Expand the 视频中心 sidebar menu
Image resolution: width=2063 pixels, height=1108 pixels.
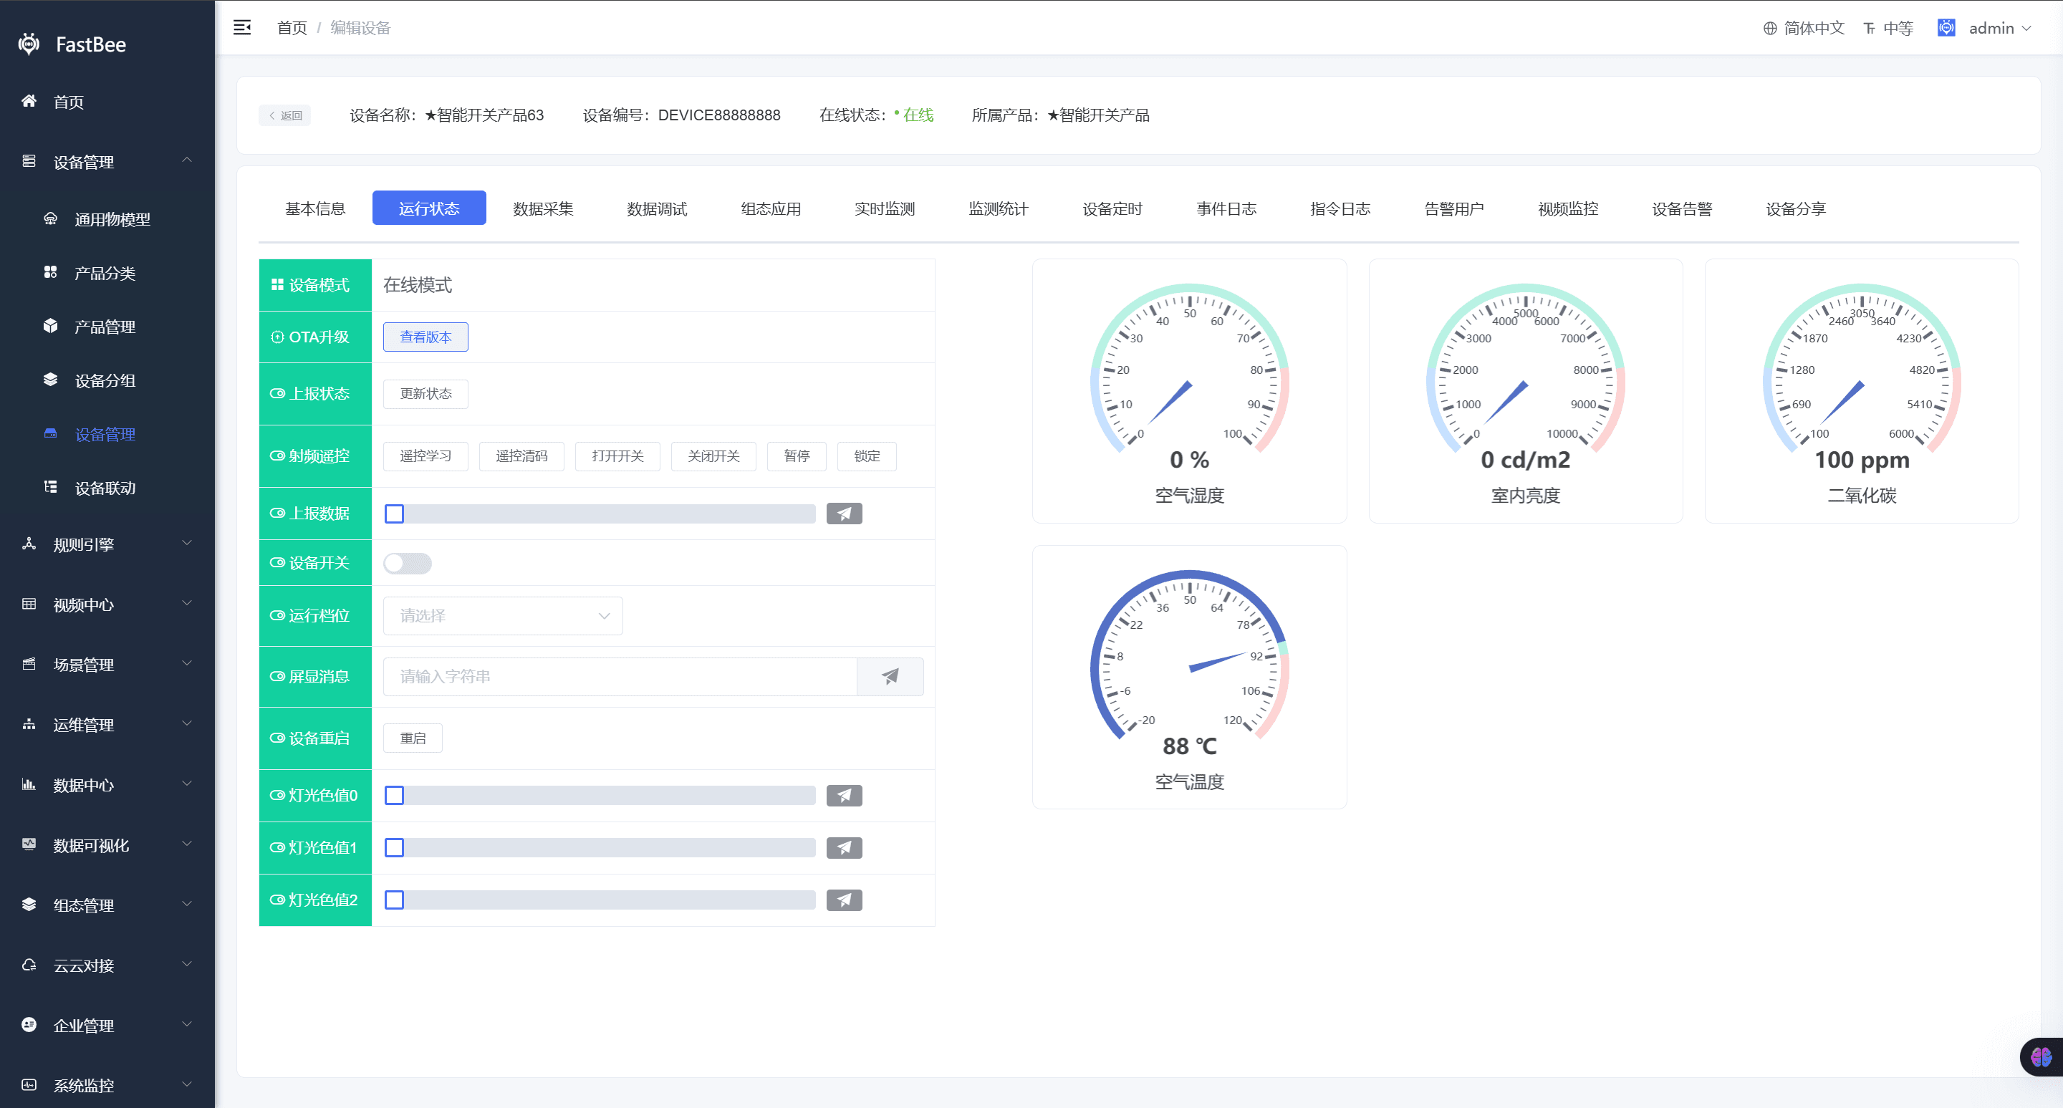107,604
